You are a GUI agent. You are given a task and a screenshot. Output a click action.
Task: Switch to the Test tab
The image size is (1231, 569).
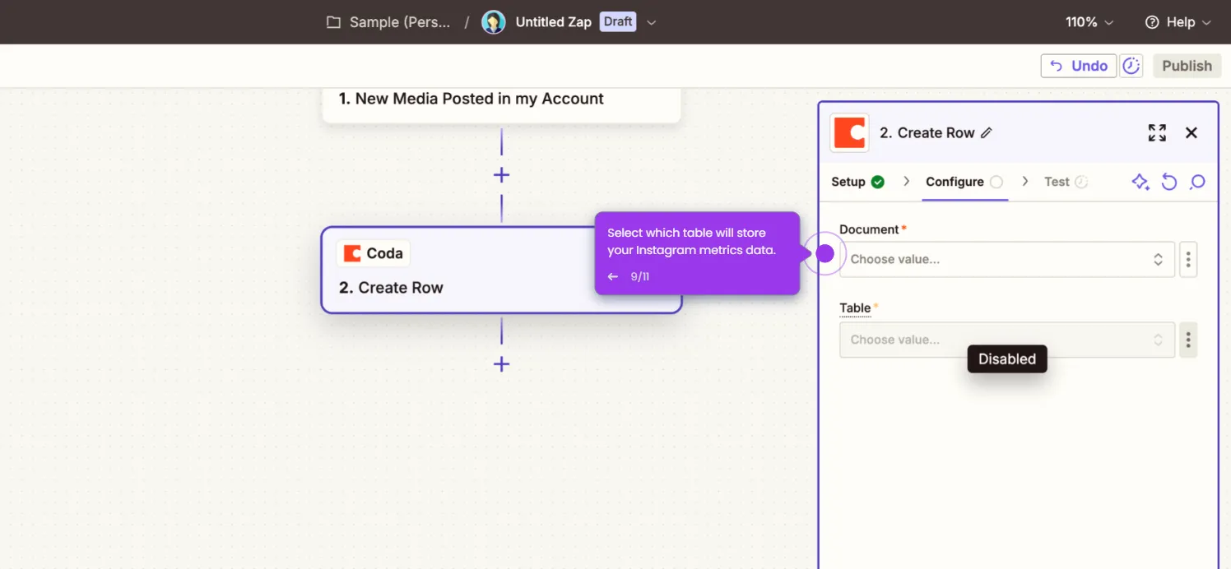click(x=1066, y=182)
